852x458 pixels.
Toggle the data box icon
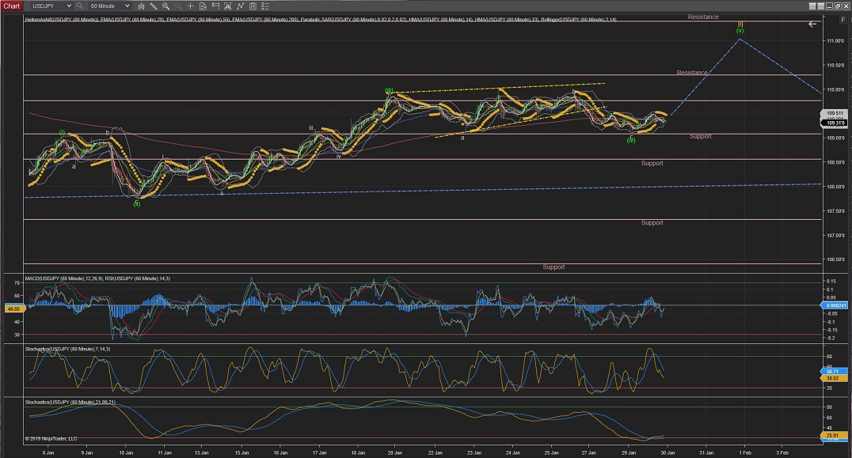[x=204, y=6]
